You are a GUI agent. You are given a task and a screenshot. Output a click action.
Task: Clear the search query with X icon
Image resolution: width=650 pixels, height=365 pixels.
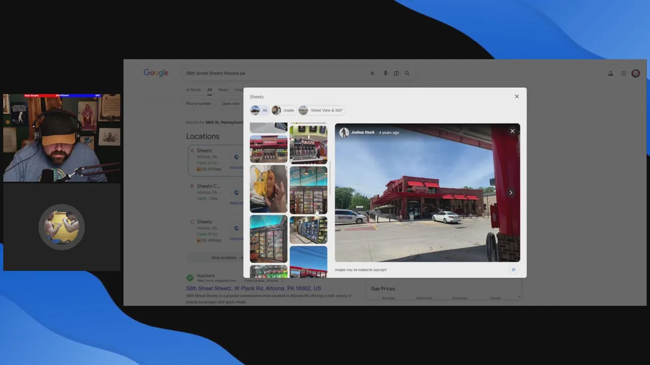(372, 73)
